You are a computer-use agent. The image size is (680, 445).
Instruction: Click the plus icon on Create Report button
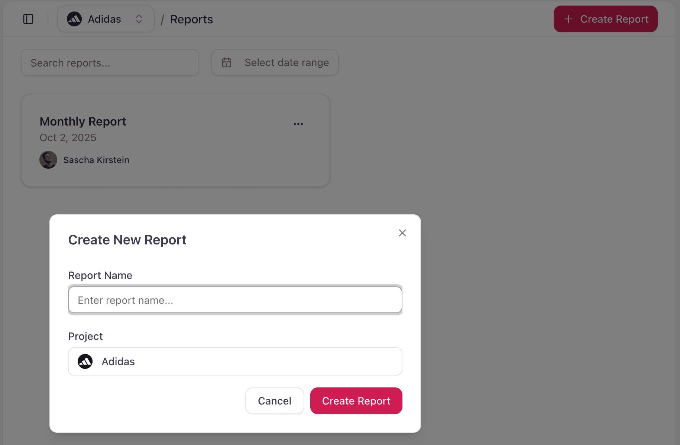click(x=569, y=19)
